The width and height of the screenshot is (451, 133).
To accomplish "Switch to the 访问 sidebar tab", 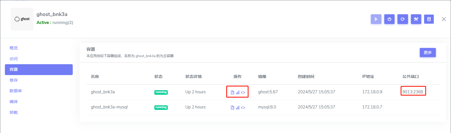I will tap(14, 59).
